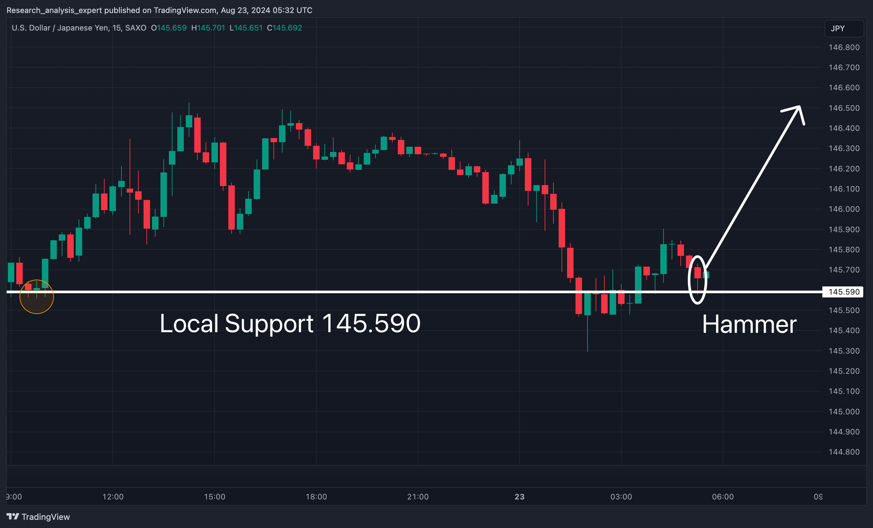This screenshot has width=873, height=528.
Task: Click the 146.800 price axis label
Action: [844, 47]
